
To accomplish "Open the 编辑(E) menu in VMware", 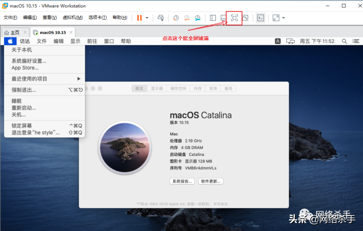I will [x=30, y=17].
